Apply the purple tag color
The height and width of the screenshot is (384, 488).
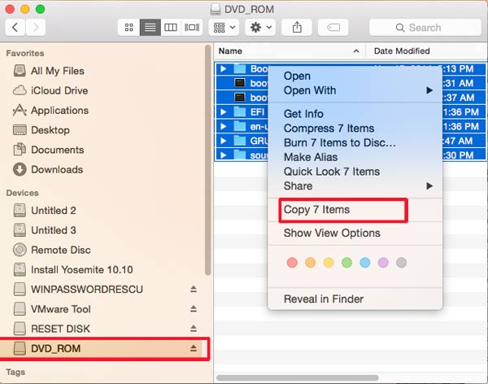(x=383, y=263)
